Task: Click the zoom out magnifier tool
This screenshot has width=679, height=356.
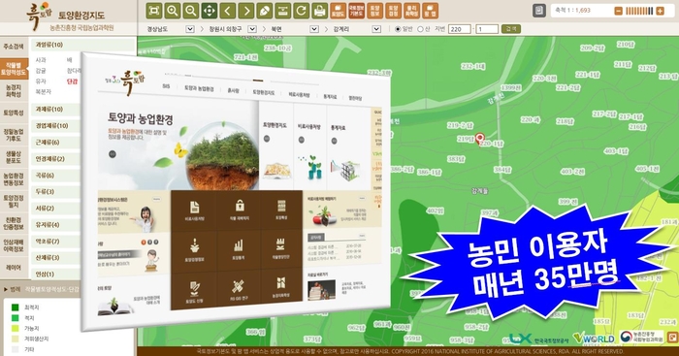Action: pyautogui.click(x=190, y=11)
